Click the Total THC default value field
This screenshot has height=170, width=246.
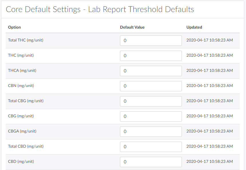151,41
